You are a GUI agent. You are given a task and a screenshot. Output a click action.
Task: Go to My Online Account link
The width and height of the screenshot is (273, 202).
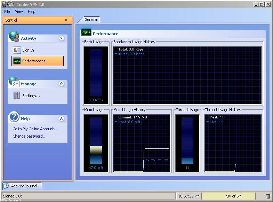click(x=35, y=129)
